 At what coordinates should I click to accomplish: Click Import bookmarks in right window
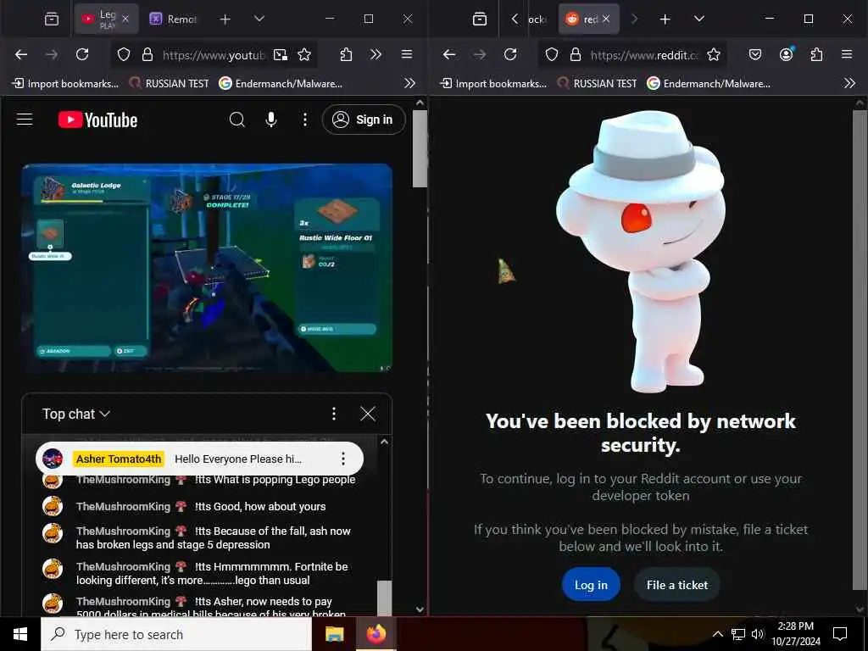493,84
